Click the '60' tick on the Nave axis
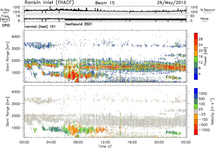215x148 pixels. click(x=192, y=16)
